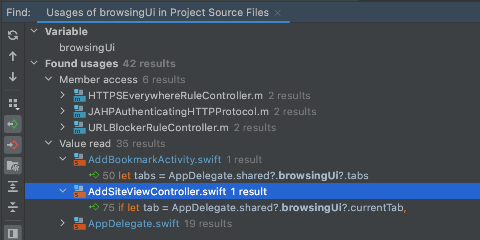Toggle Show Write Access filter
This screenshot has height=240, width=480.
pos(13,145)
